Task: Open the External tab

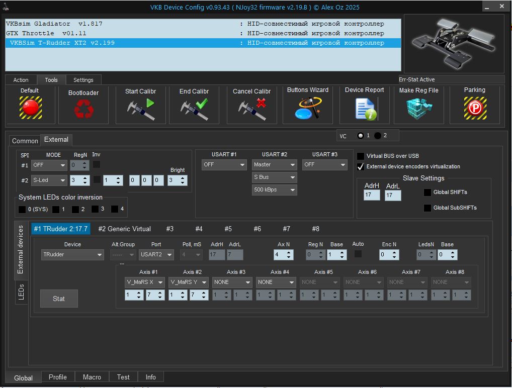Action: (56, 140)
